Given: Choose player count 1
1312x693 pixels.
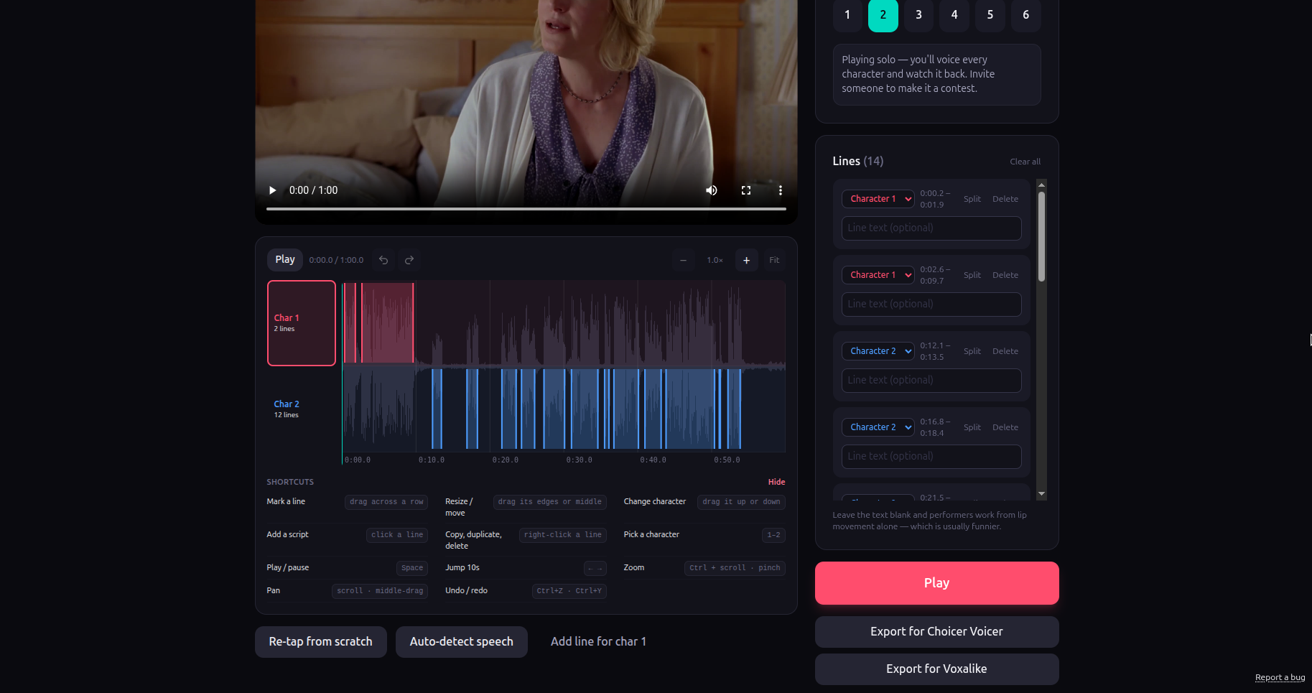Looking at the screenshot, I should click(847, 14).
